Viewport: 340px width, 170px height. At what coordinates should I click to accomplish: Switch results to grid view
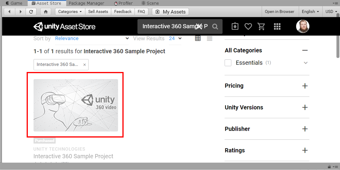click(x=198, y=38)
